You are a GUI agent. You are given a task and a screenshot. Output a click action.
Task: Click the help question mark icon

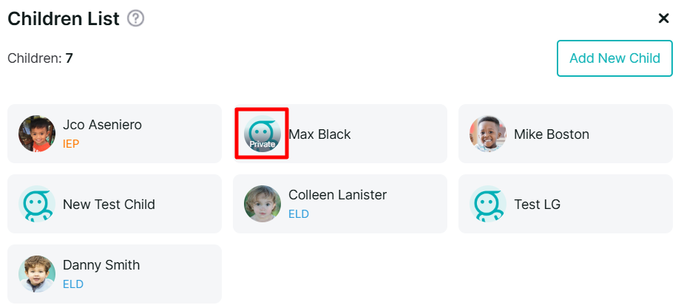click(135, 18)
